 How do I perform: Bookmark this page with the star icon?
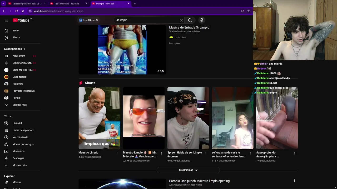pos(248,11)
